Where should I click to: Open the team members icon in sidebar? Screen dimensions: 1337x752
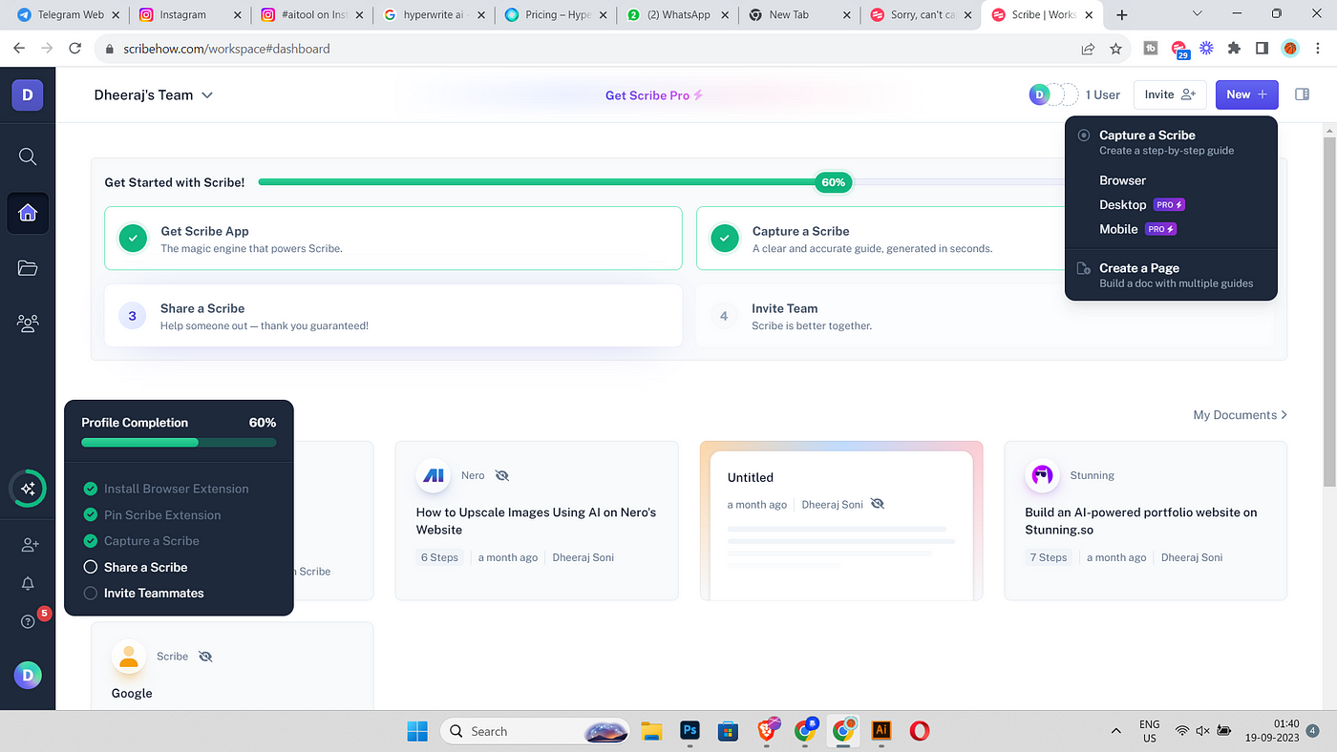click(x=28, y=324)
